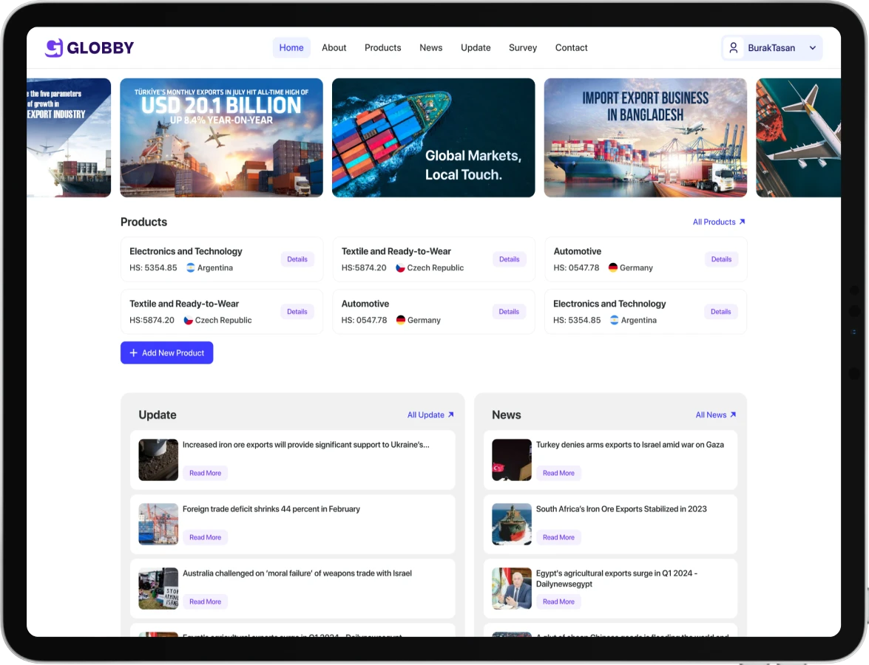
Task: View Details of second-row Automotive card
Action: click(509, 312)
